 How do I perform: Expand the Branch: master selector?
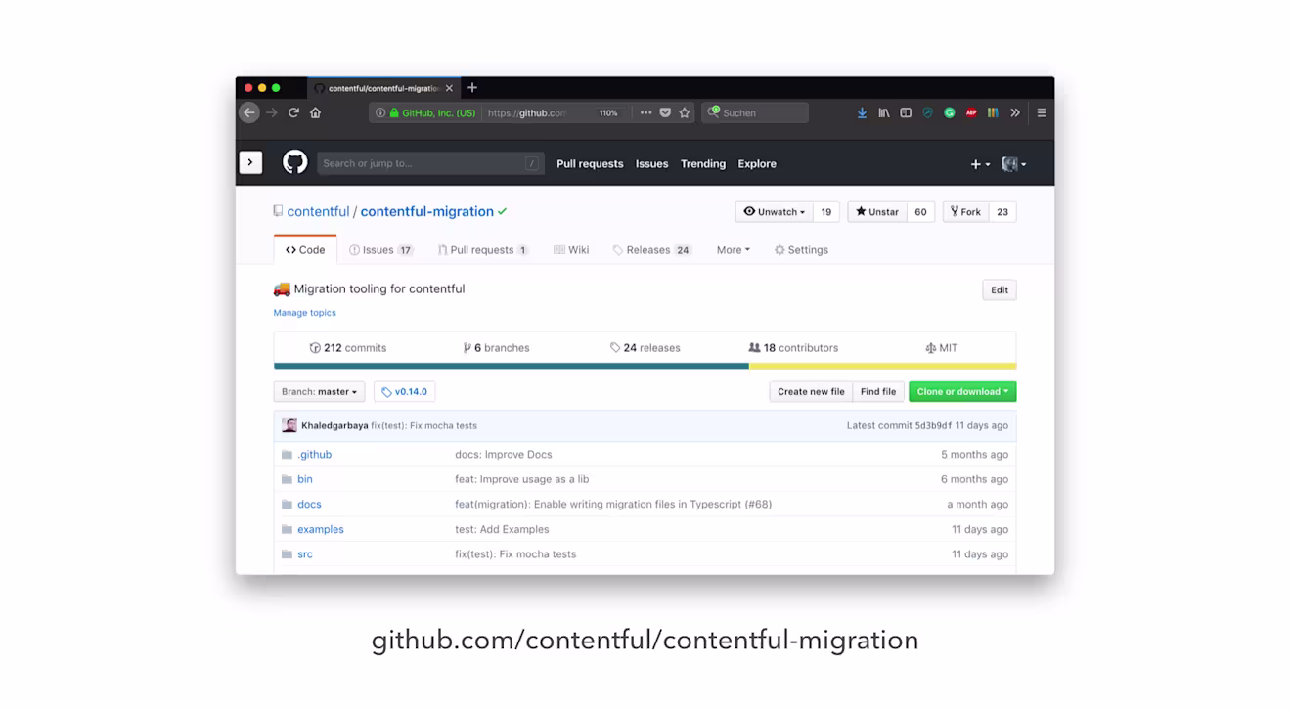pyautogui.click(x=319, y=391)
